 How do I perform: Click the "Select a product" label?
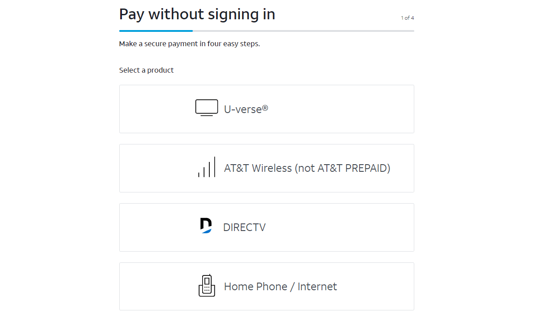pos(146,70)
